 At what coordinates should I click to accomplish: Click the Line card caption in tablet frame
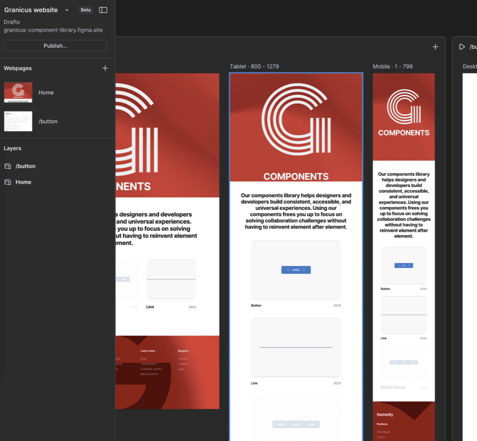[x=254, y=383]
